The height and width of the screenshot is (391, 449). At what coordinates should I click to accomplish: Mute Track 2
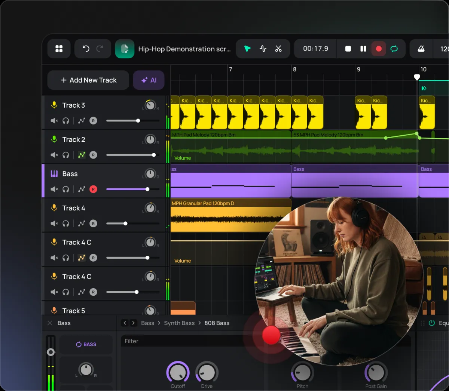click(54, 155)
